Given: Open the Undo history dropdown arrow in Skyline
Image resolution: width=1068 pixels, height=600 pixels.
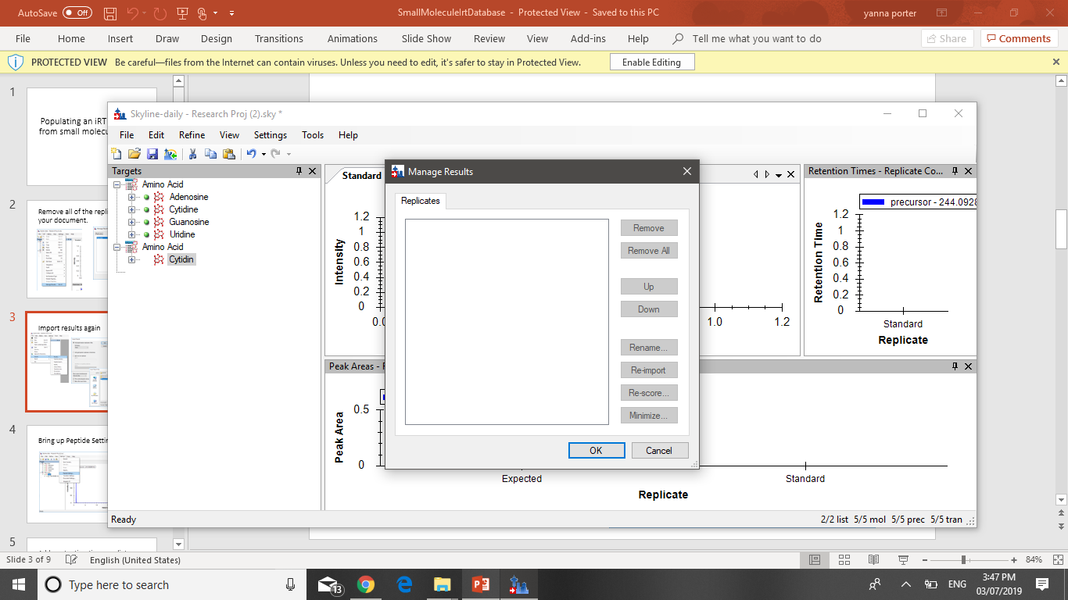Looking at the screenshot, I should 263,155.
